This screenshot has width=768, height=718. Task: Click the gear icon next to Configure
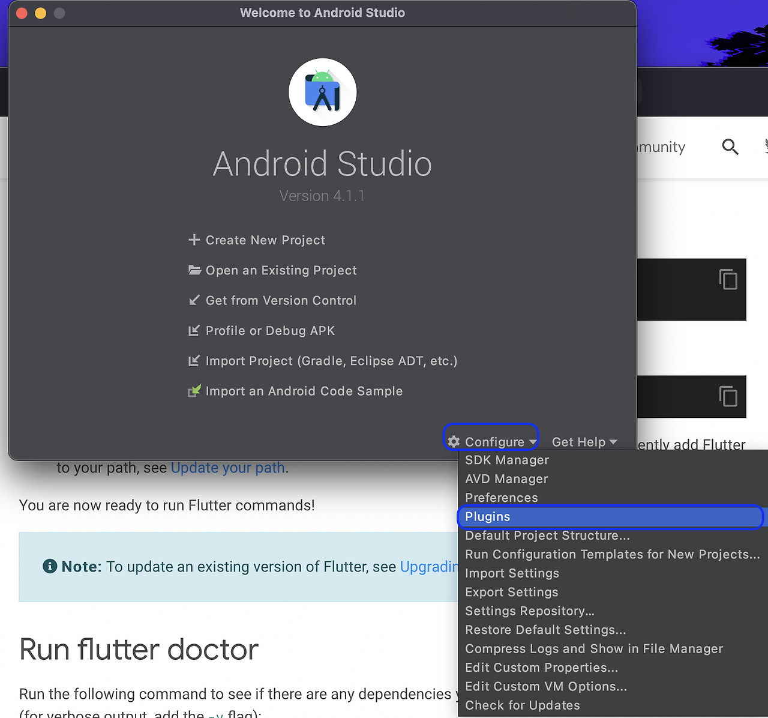[454, 442]
